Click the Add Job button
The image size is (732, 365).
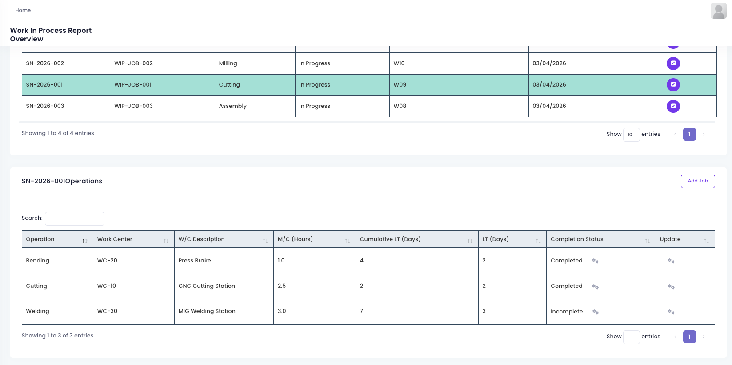[697, 181]
